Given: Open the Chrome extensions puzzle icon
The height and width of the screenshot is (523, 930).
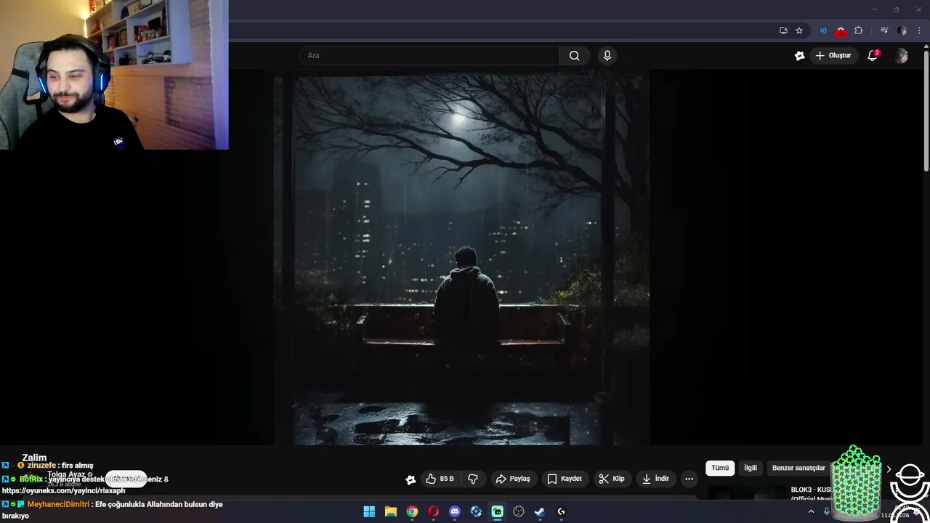Looking at the screenshot, I should [x=859, y=31].
